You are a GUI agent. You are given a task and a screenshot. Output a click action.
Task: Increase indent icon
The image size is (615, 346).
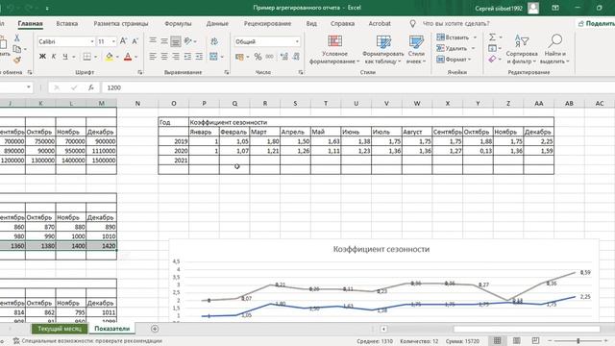[199, 57]
